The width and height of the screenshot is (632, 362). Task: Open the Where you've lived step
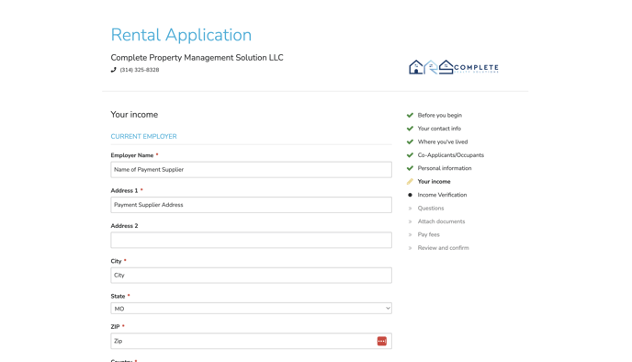point(443,141)
